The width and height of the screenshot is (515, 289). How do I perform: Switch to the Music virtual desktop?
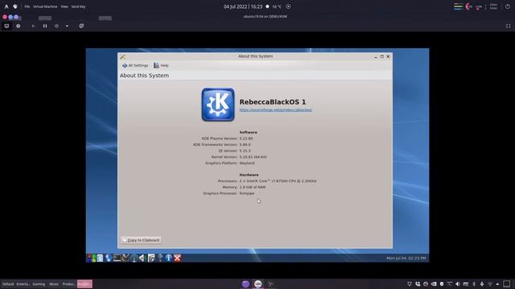click(x=54, y=284)
